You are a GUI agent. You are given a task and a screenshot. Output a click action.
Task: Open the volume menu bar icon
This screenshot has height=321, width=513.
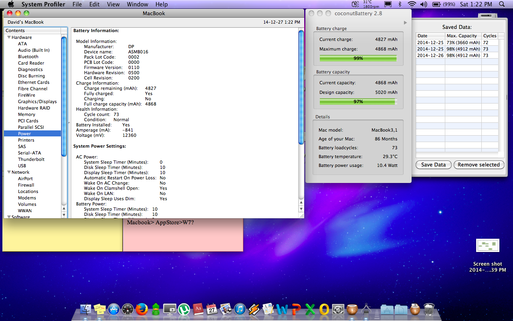click(424, 4)
